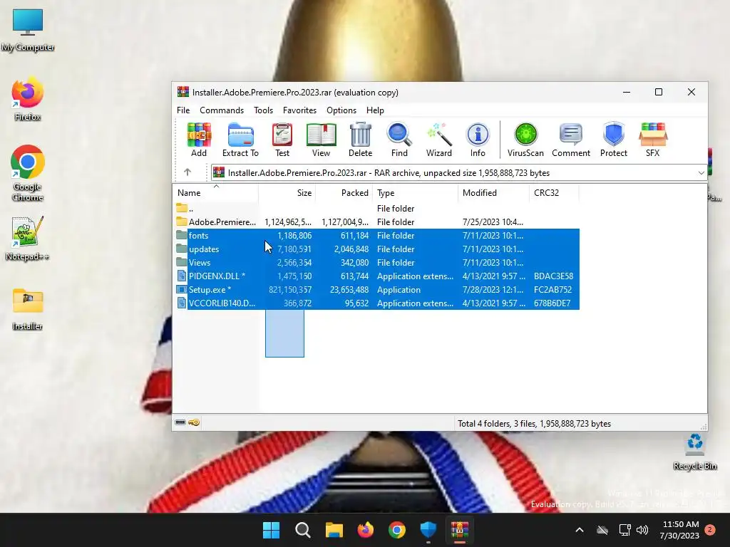The height and width of the screenshot is (547, 730).
Task: Open Windows Start menu
Action: click(x=271, y=530)
